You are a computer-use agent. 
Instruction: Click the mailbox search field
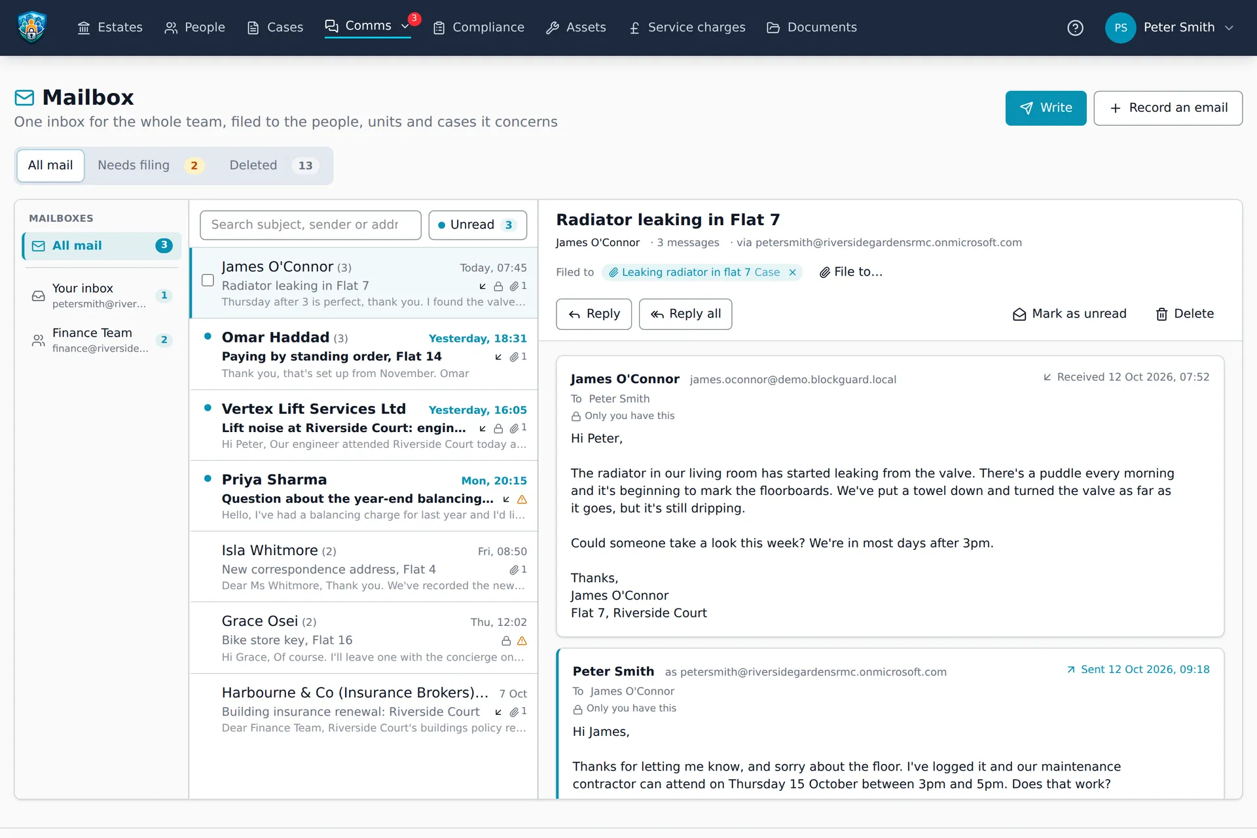310,225
